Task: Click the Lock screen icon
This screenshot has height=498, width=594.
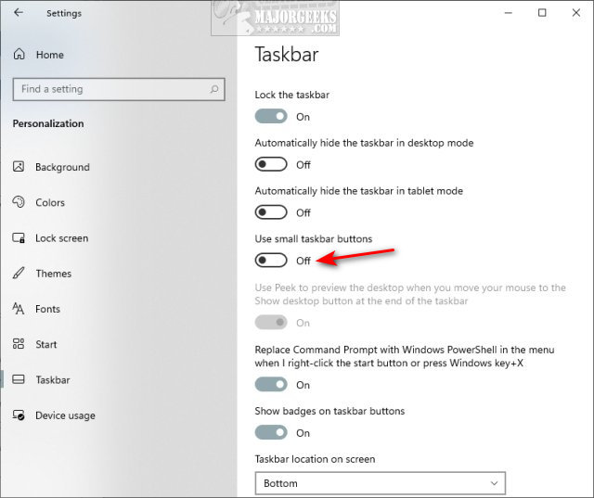Action: [x=19, y=238]
